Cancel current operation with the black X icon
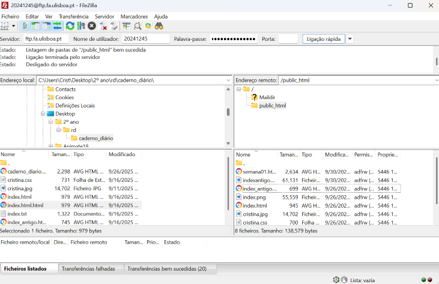Screen dimensions: 439x284 (92, 26)
